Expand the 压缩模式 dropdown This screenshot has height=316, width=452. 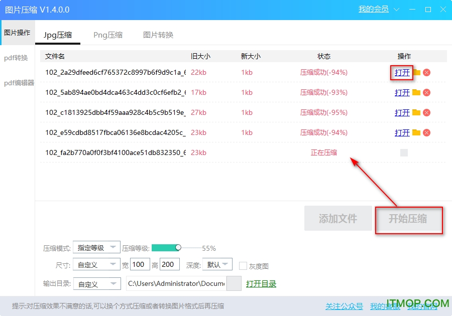click(x=96, y=247)
